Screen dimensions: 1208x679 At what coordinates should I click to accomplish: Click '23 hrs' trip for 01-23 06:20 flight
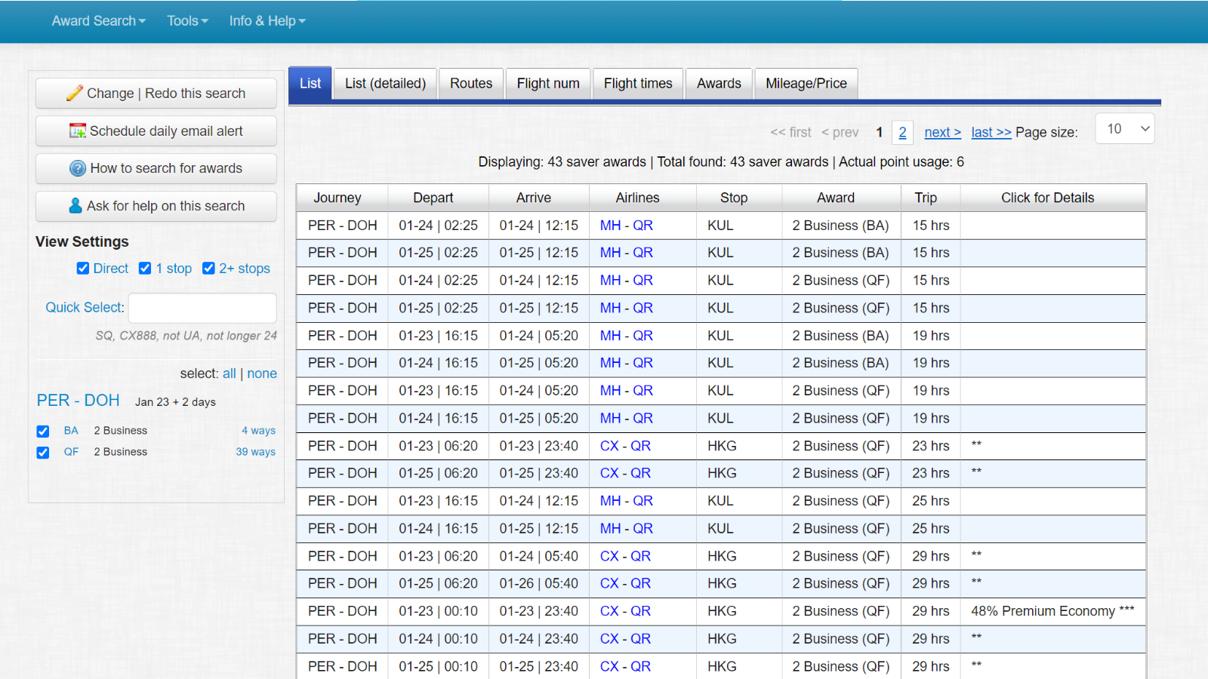click(930, 446)
